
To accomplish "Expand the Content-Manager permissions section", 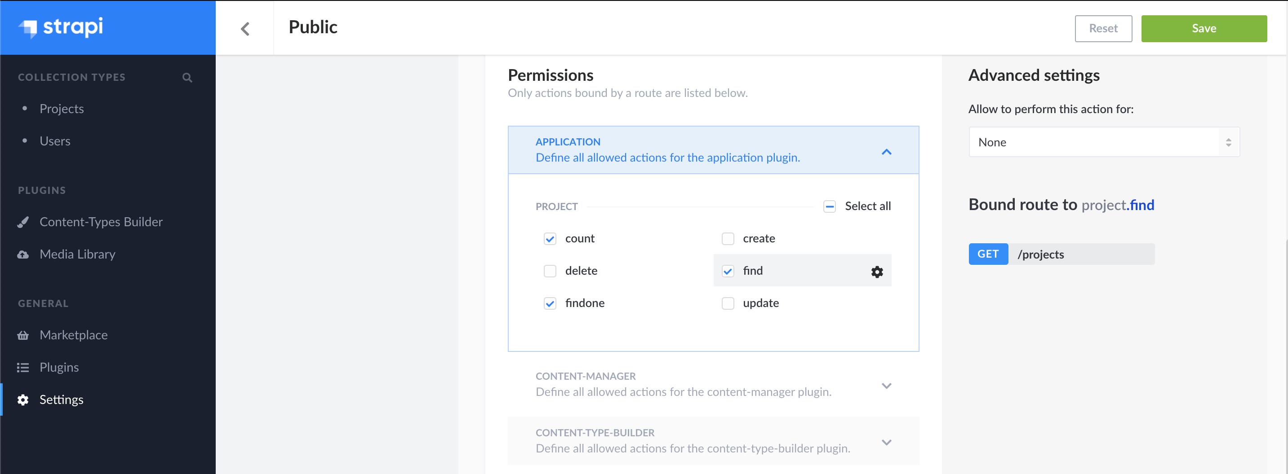I will click(x=886, y=385).
